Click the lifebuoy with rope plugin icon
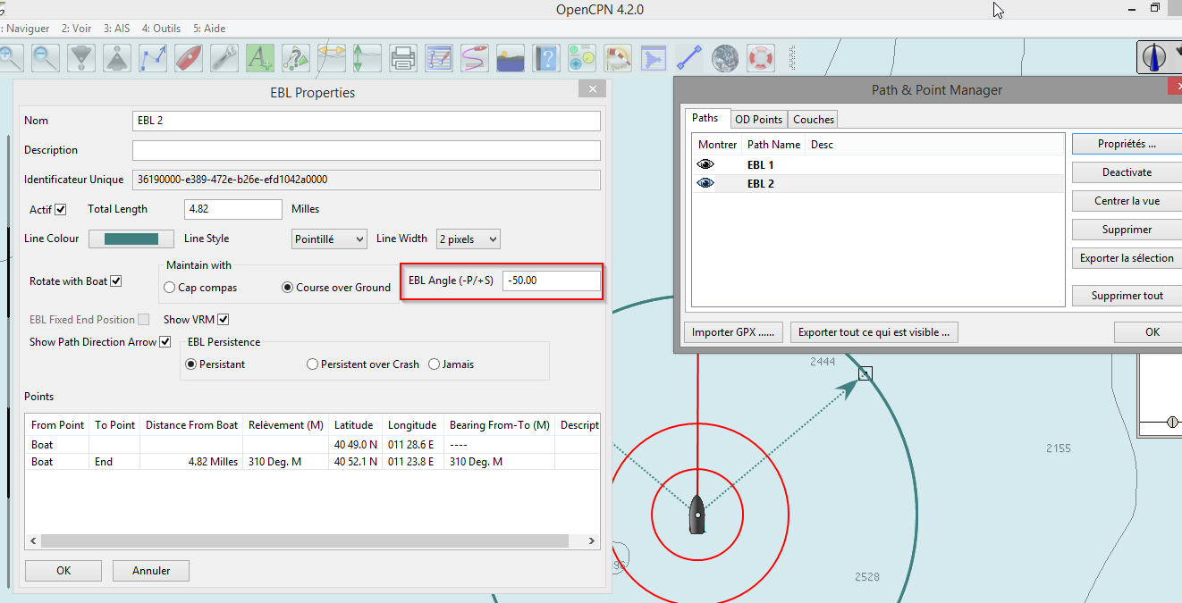Image resolution: width=1182 pixels, height=603 pixels. pos(618,58)
